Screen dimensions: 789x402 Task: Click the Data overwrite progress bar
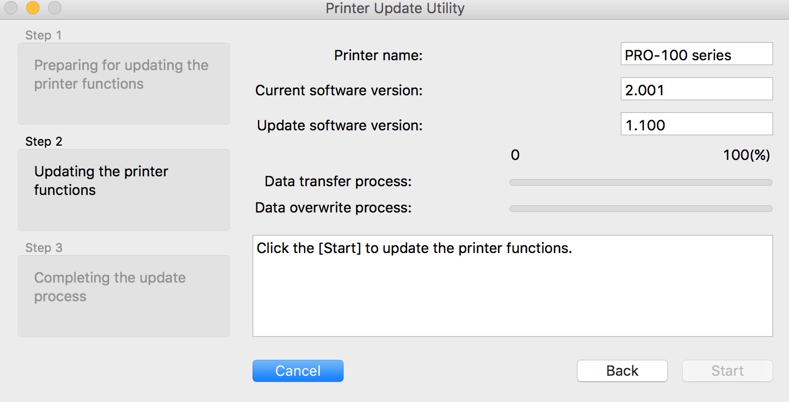click(640, 208)
